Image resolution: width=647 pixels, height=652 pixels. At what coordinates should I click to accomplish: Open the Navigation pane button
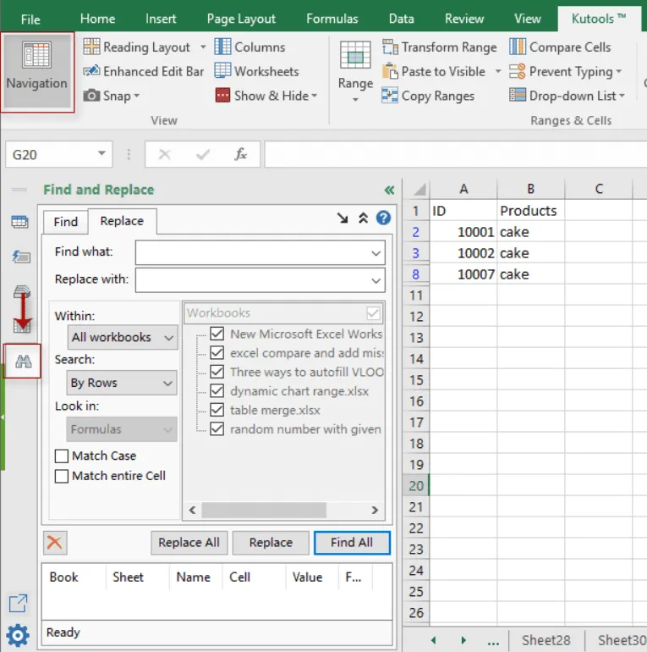[x=37, y=72]
